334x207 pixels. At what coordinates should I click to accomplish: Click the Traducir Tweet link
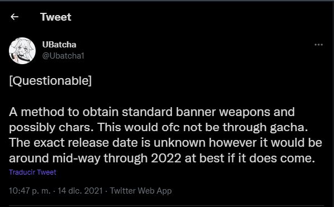tap(33, 172)
